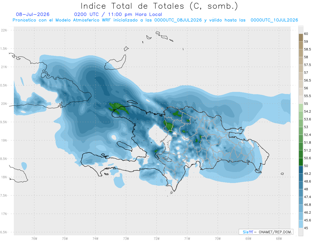Click the longitude label '69W'
The width and height of the screenshot is (313, 242).
point(248,239)
